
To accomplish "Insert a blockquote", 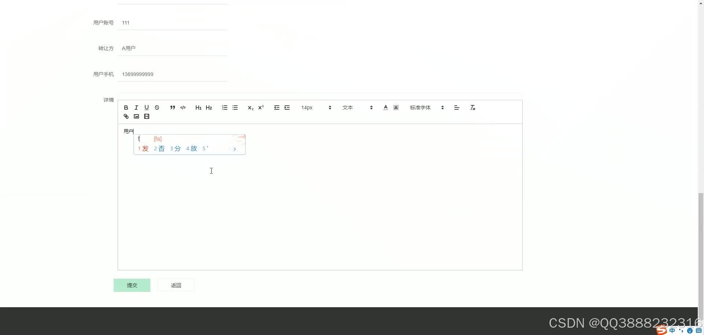I will (x=172, y=108).
